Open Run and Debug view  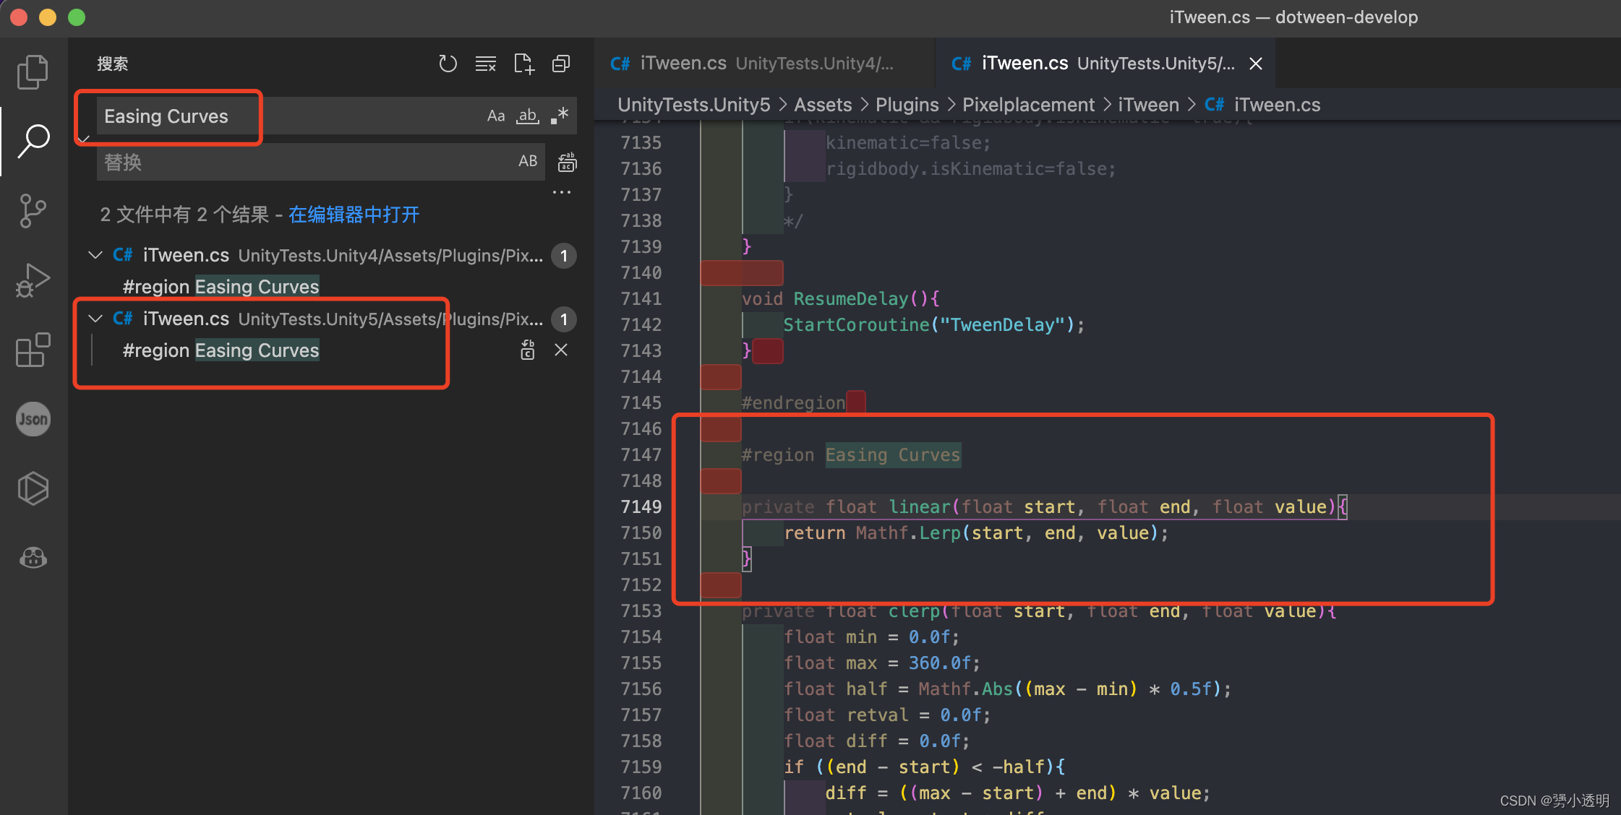pyautogui.click(x=33, y=280)
